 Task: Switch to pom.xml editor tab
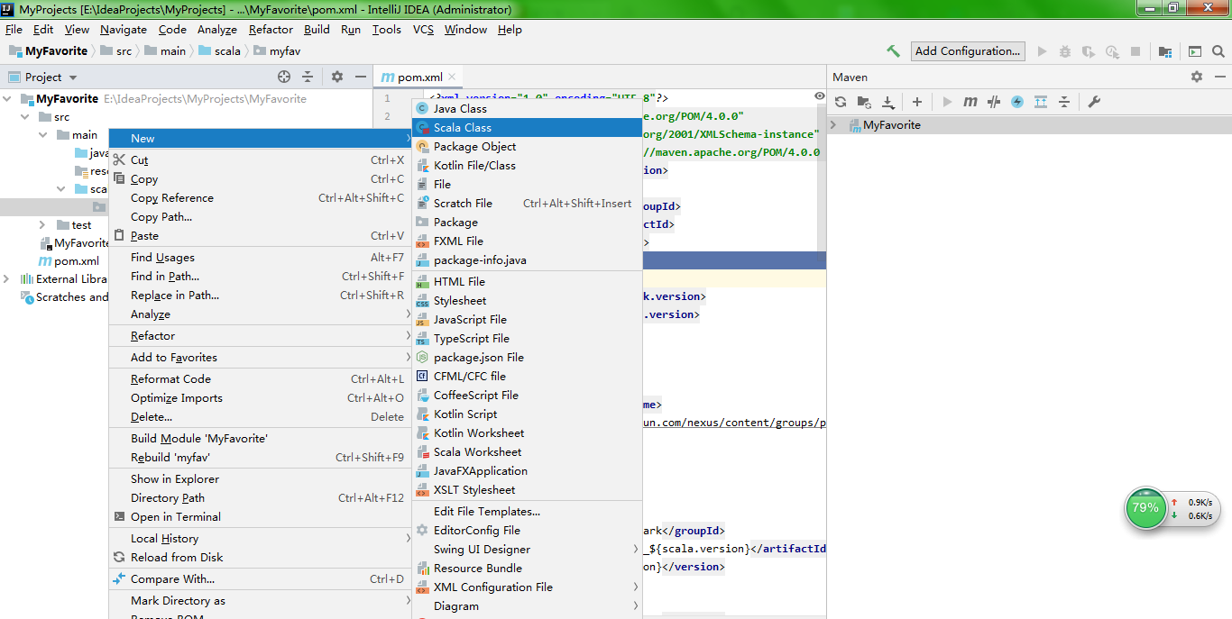[x=420, y=77]
